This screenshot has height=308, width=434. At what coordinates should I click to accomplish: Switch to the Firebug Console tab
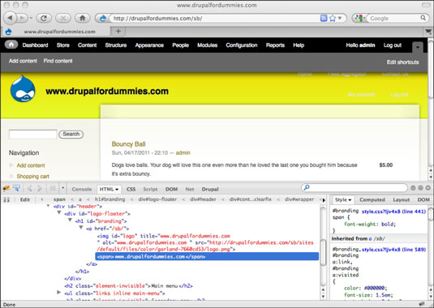coord(82,189)
